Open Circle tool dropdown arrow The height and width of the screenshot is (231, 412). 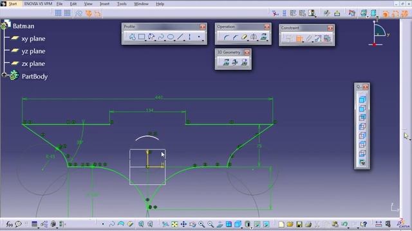point(155,40)
